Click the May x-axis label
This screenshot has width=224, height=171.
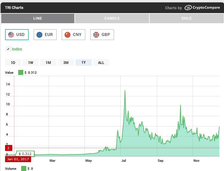88,161
